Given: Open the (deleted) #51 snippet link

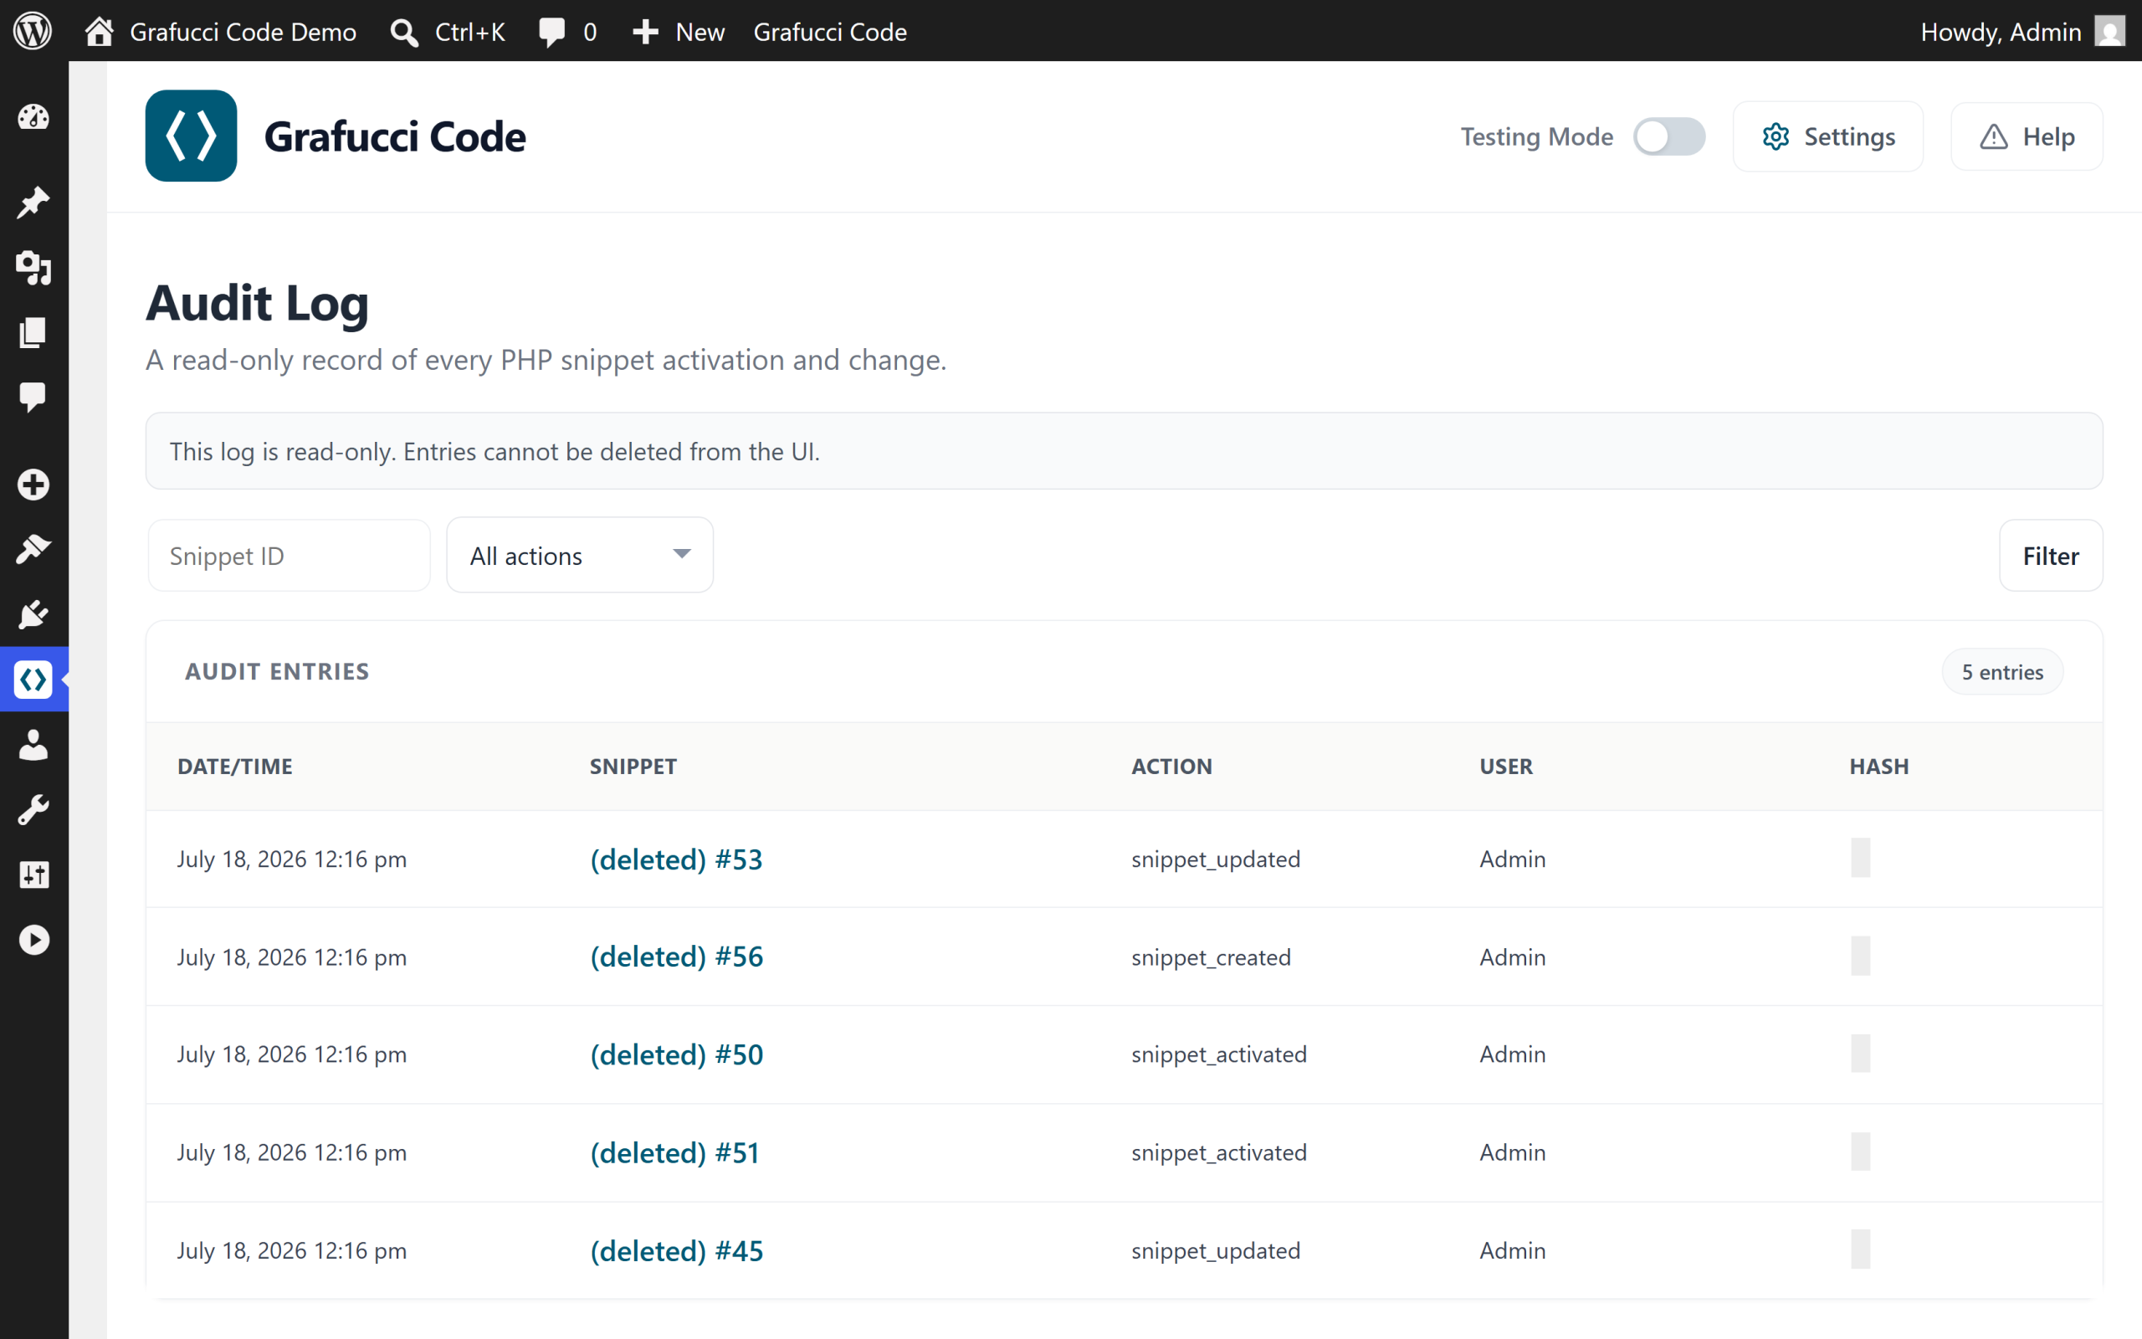Looking at the screenshot, I should (674, 1152).
